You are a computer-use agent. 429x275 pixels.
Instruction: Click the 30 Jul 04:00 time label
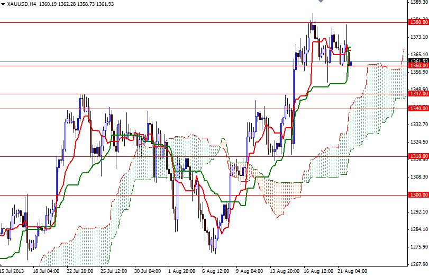click(148, 271)
